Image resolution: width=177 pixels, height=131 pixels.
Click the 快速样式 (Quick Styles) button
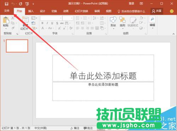coord(133,23)
